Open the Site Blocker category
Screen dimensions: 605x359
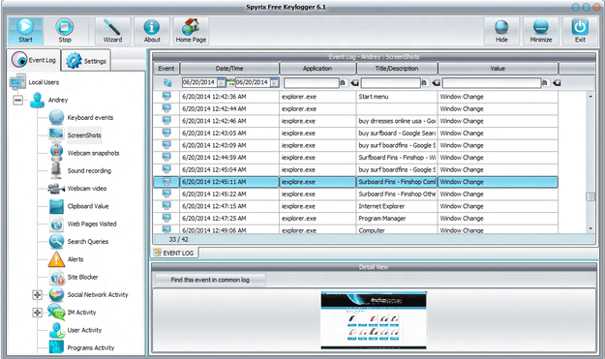82,278
